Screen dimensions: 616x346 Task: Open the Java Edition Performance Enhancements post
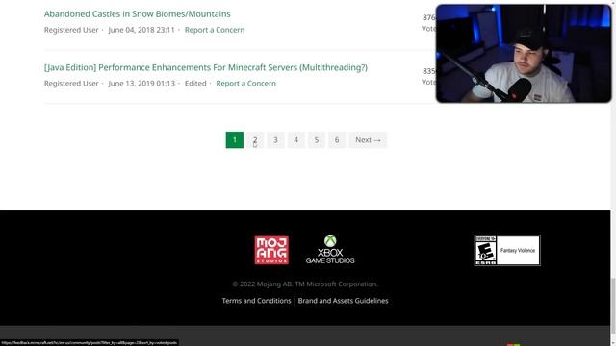pos(206,67)
